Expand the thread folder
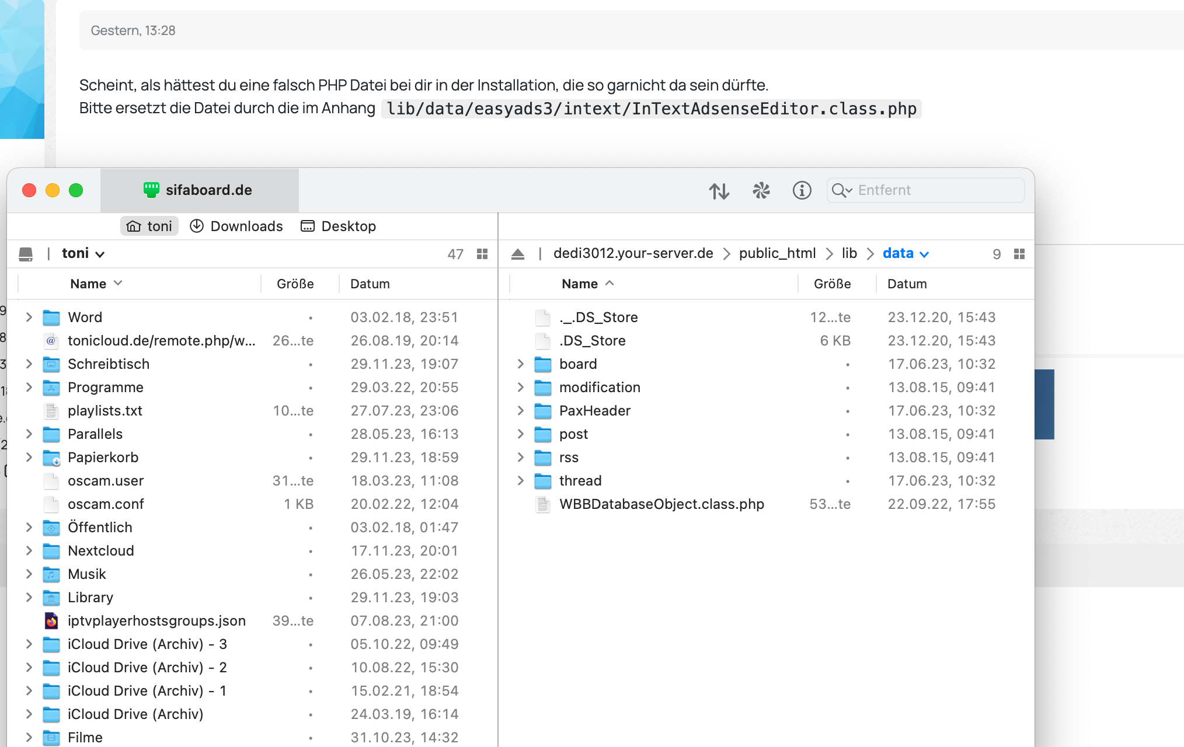1184x747 pixels. [520, 481]
